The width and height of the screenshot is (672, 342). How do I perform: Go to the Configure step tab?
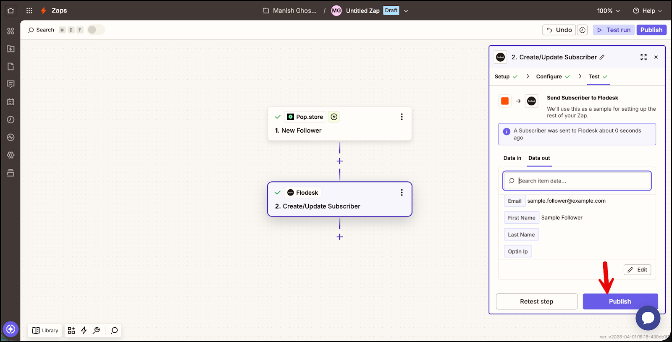coord(549,77)
